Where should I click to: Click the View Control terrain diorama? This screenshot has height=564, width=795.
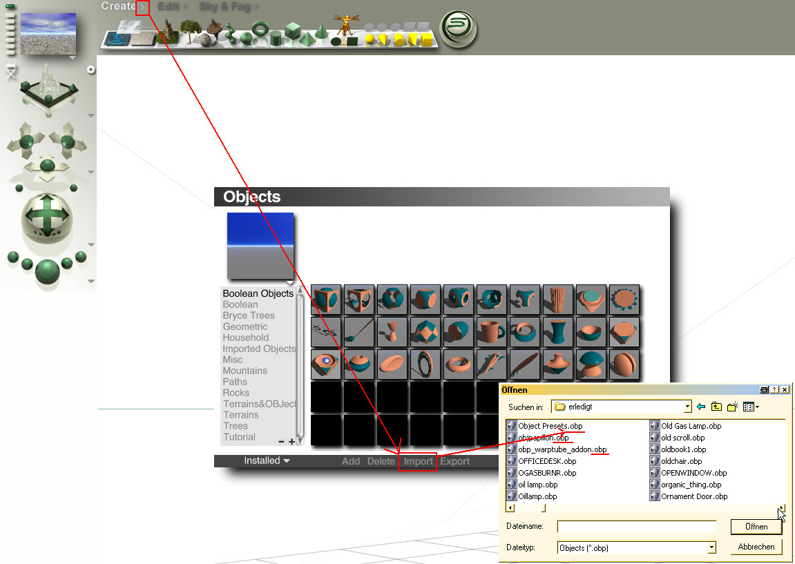[x=48, y=86]
